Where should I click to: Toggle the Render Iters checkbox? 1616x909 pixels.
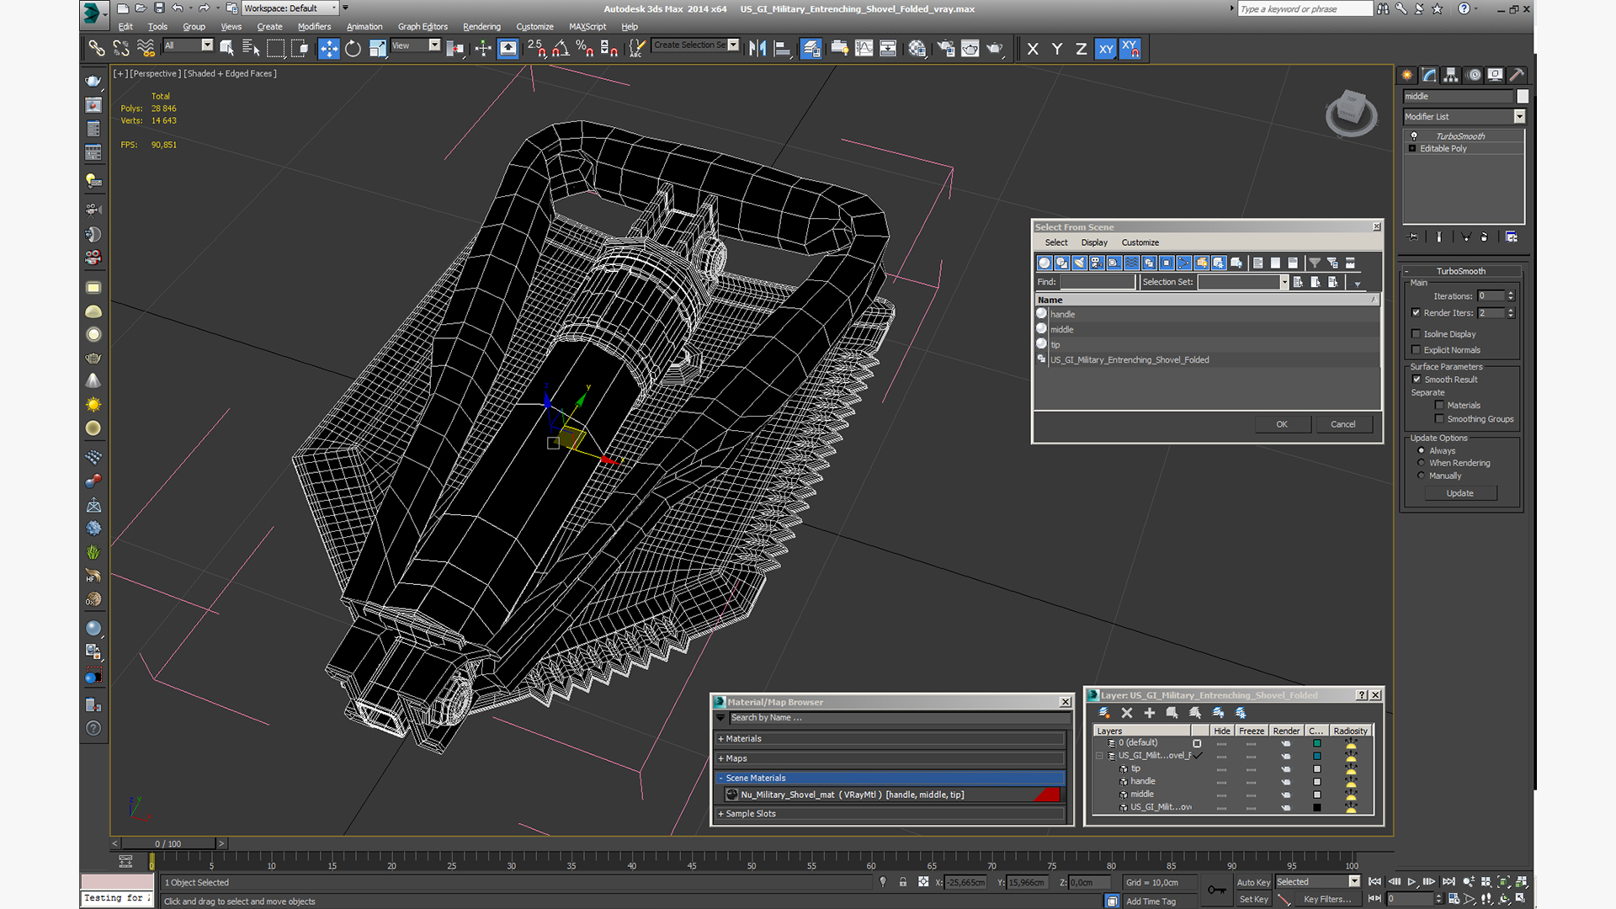[1416, 312]
